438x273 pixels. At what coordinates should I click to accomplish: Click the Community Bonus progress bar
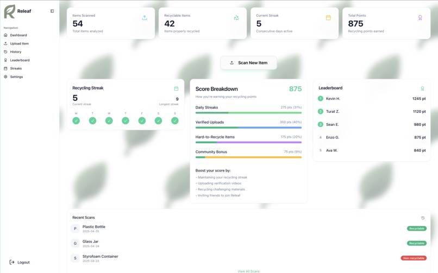248,157
